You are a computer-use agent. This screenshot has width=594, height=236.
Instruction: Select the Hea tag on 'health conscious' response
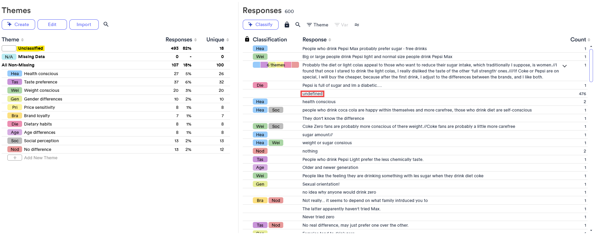[260, 101]
